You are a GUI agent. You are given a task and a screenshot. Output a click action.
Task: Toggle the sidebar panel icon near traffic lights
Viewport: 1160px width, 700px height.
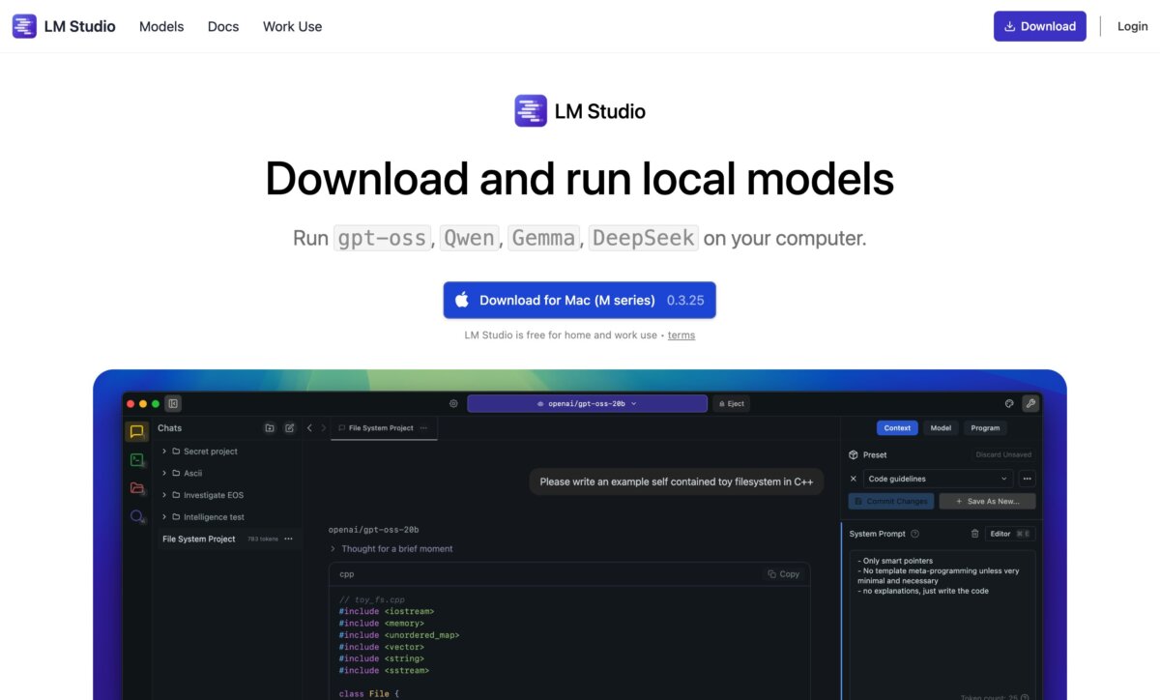pyautogui.click(x=172, y=403)
